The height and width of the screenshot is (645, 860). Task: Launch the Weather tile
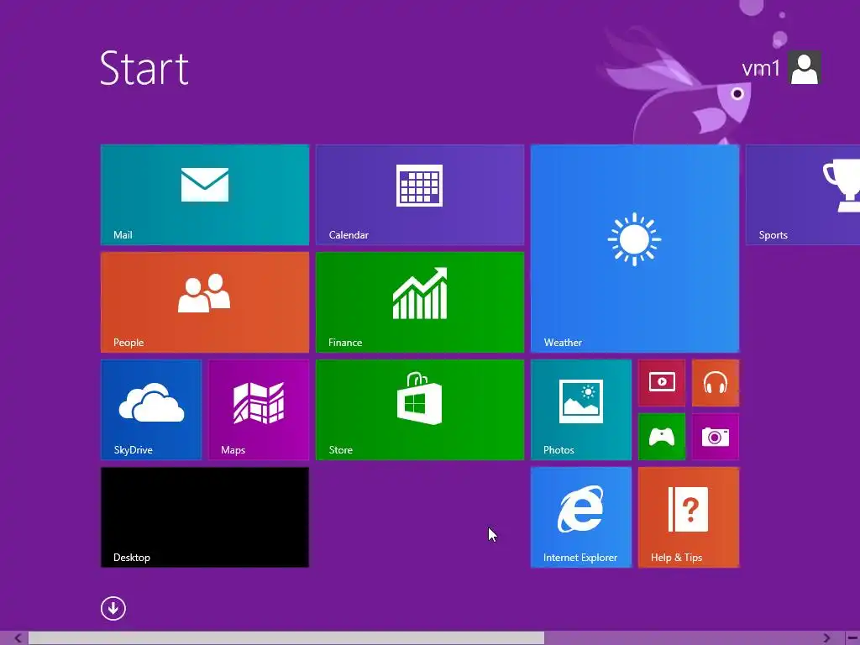pos(635,249)
